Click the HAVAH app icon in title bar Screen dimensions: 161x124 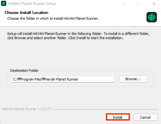(x=4, y=4)
